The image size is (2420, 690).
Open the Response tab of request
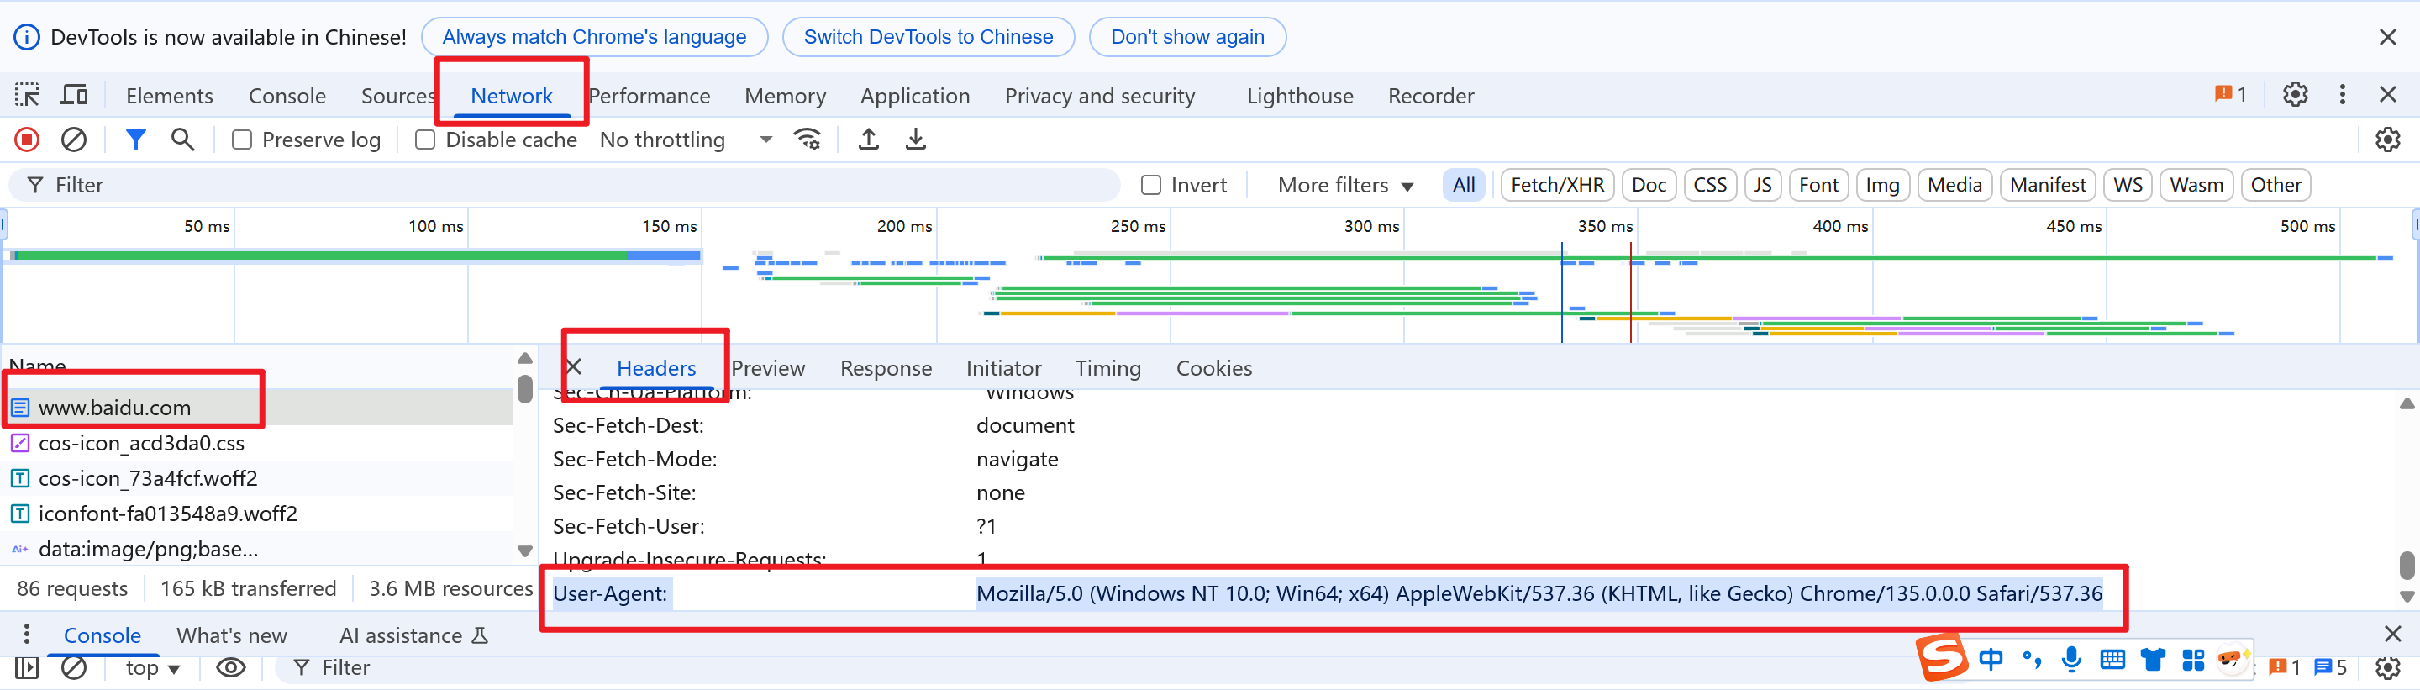pos(886,368)
